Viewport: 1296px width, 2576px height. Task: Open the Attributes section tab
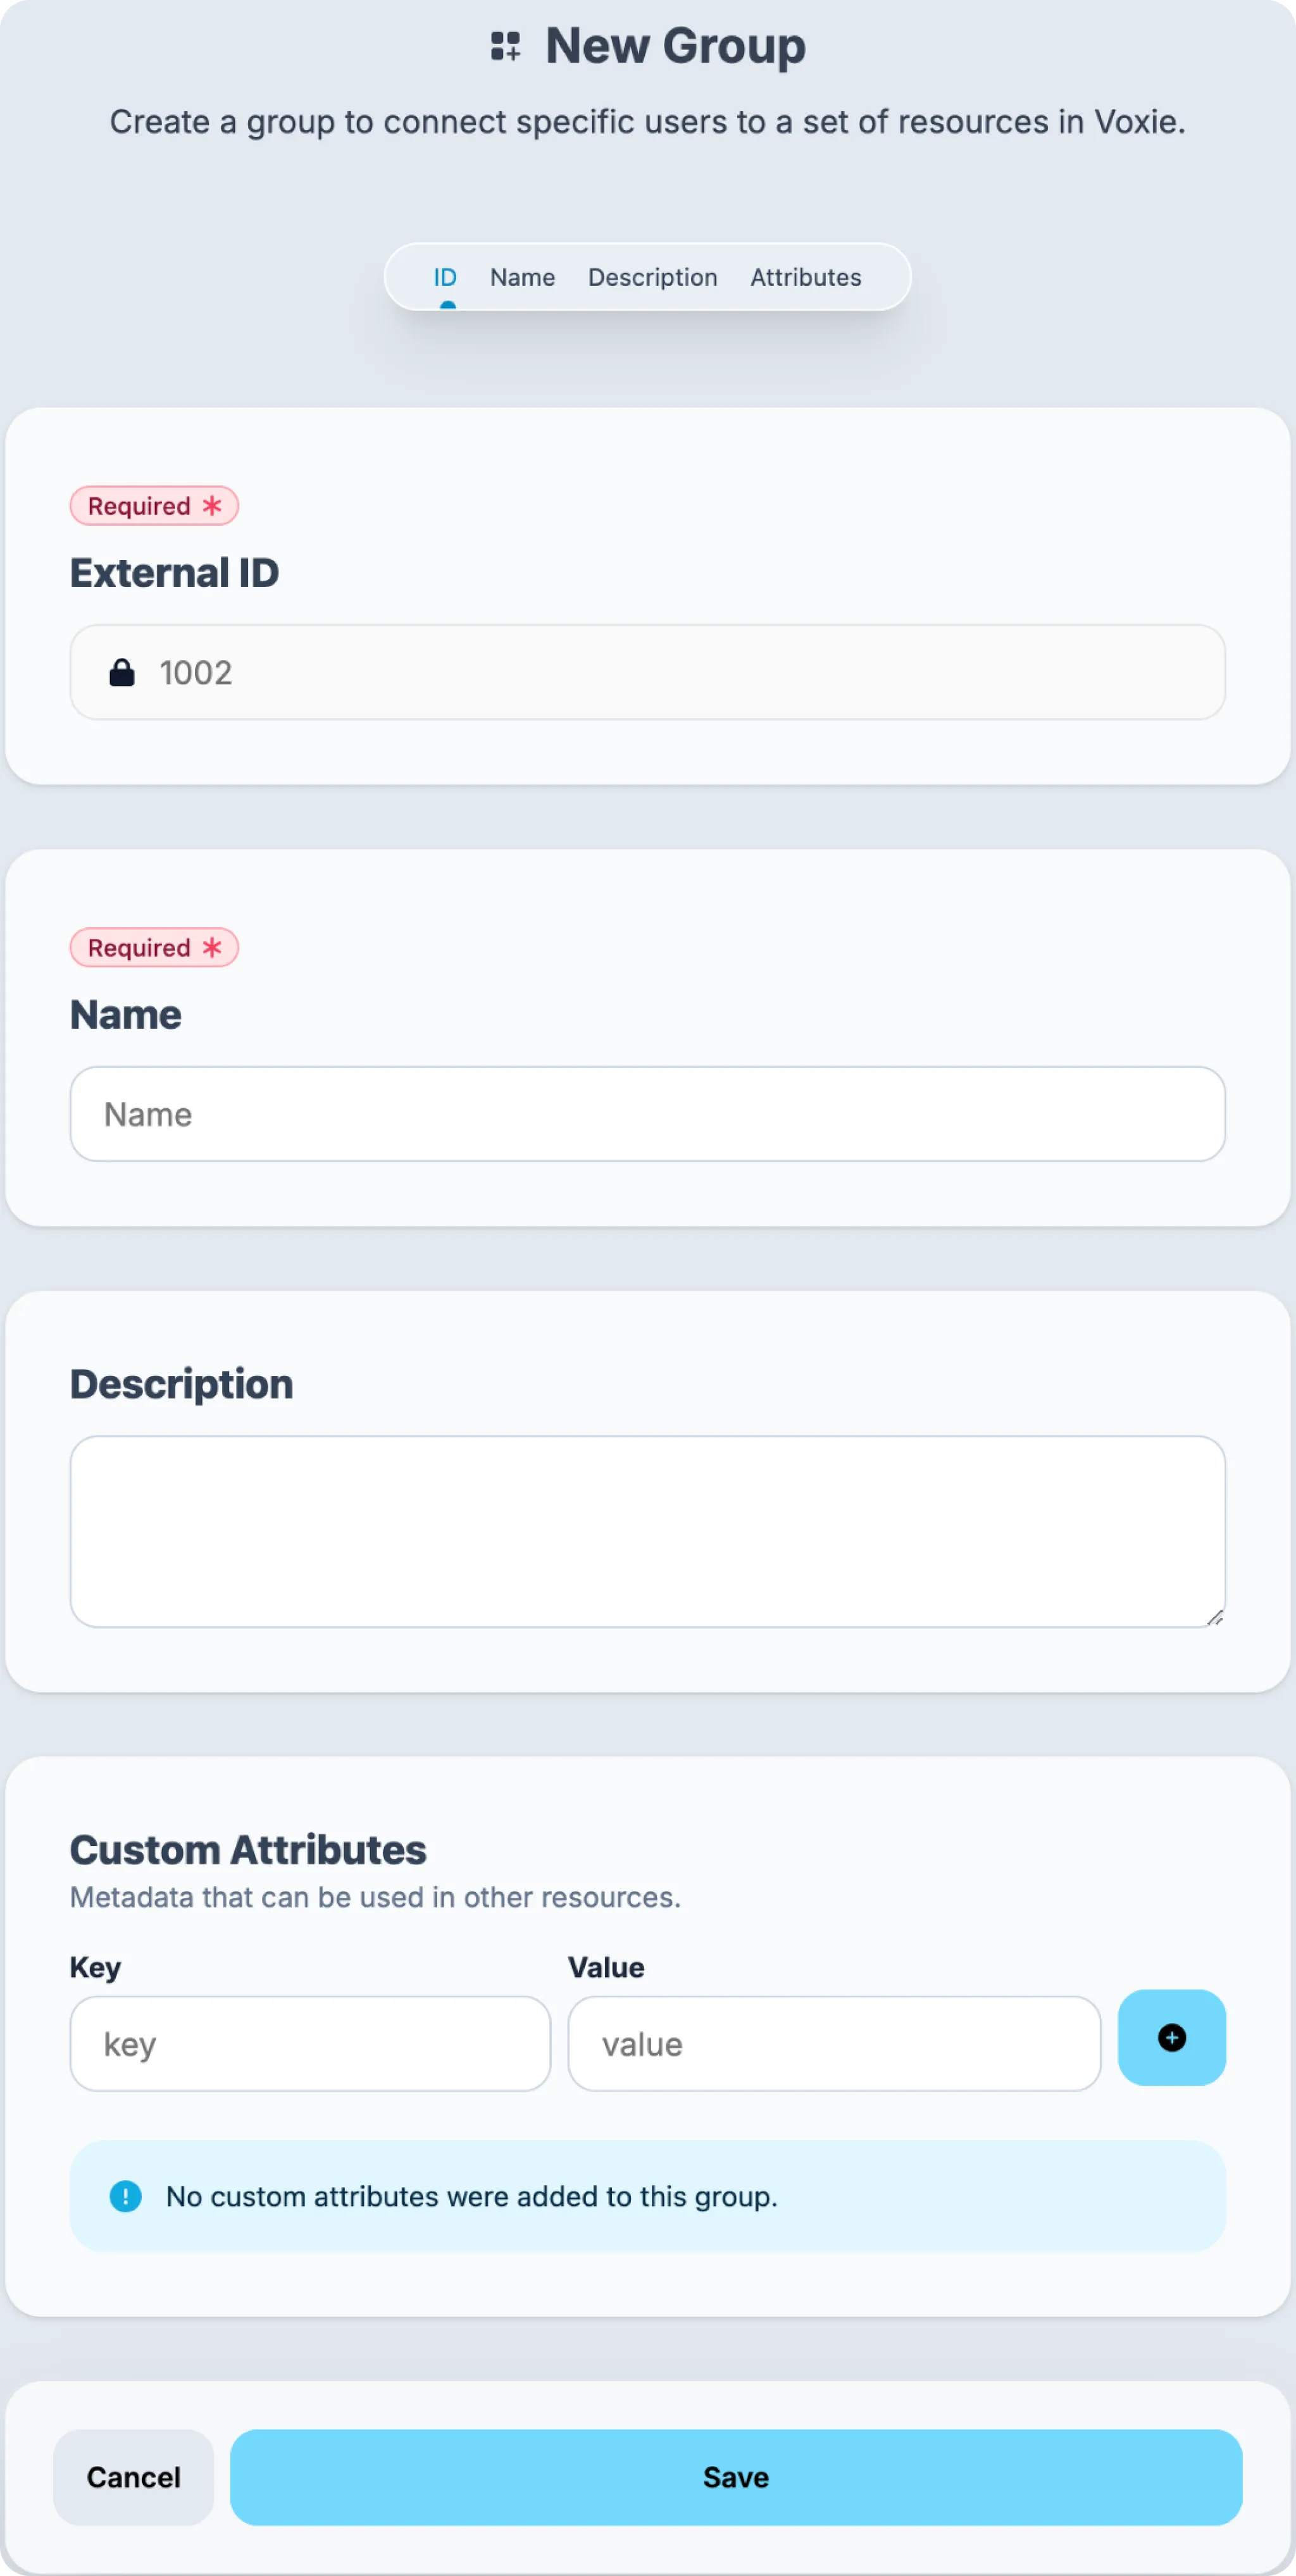[806, 277]
